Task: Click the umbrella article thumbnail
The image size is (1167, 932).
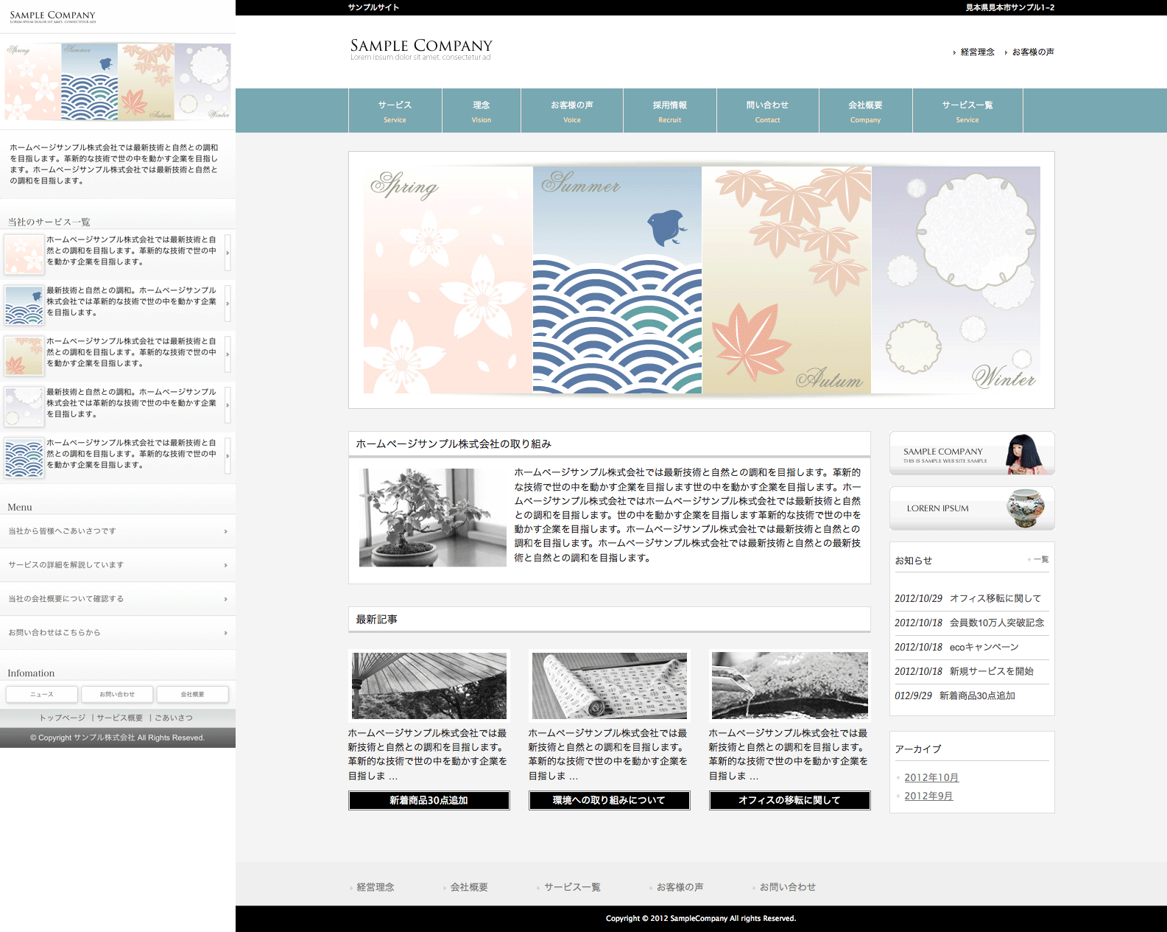Action: pyautogui.click(x=429, y=685)
